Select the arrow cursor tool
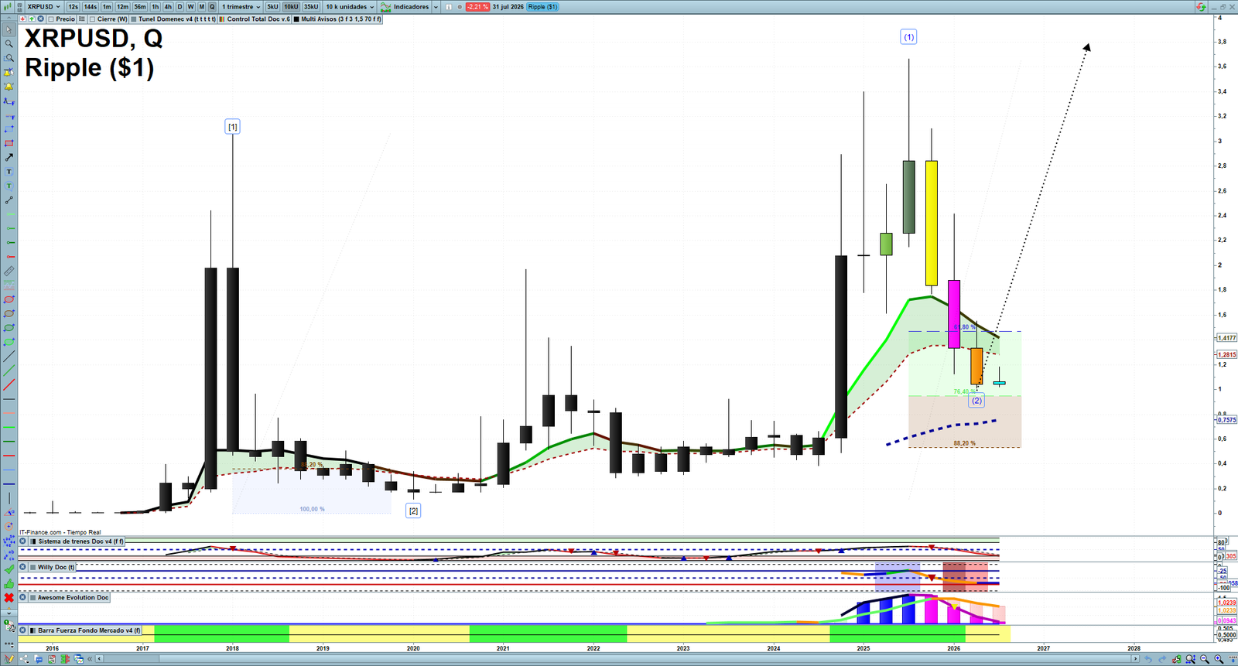 pyautogui.click(x=9, y=29)
